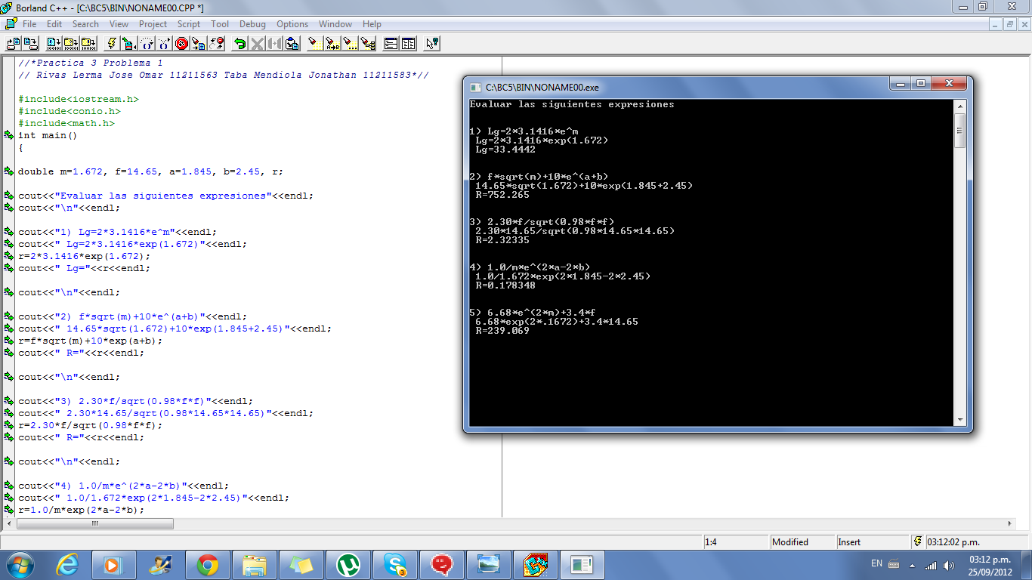This screenshot has height=580, width=1032.
Task: Click the search text toolbar icon
Action: 315,43
